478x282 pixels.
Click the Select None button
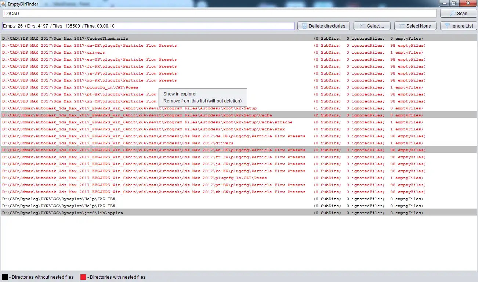pos(415,26)
